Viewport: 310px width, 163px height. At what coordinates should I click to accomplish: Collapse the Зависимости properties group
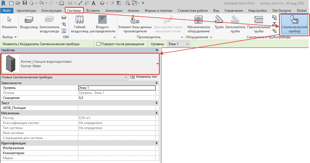coord(156,83)
